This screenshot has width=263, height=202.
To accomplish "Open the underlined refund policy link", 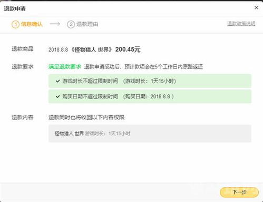I will point(241,24).
